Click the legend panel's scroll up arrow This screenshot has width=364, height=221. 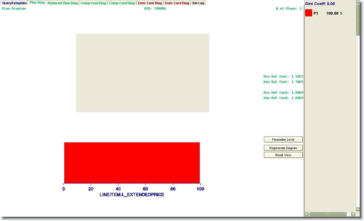[358, 2]
